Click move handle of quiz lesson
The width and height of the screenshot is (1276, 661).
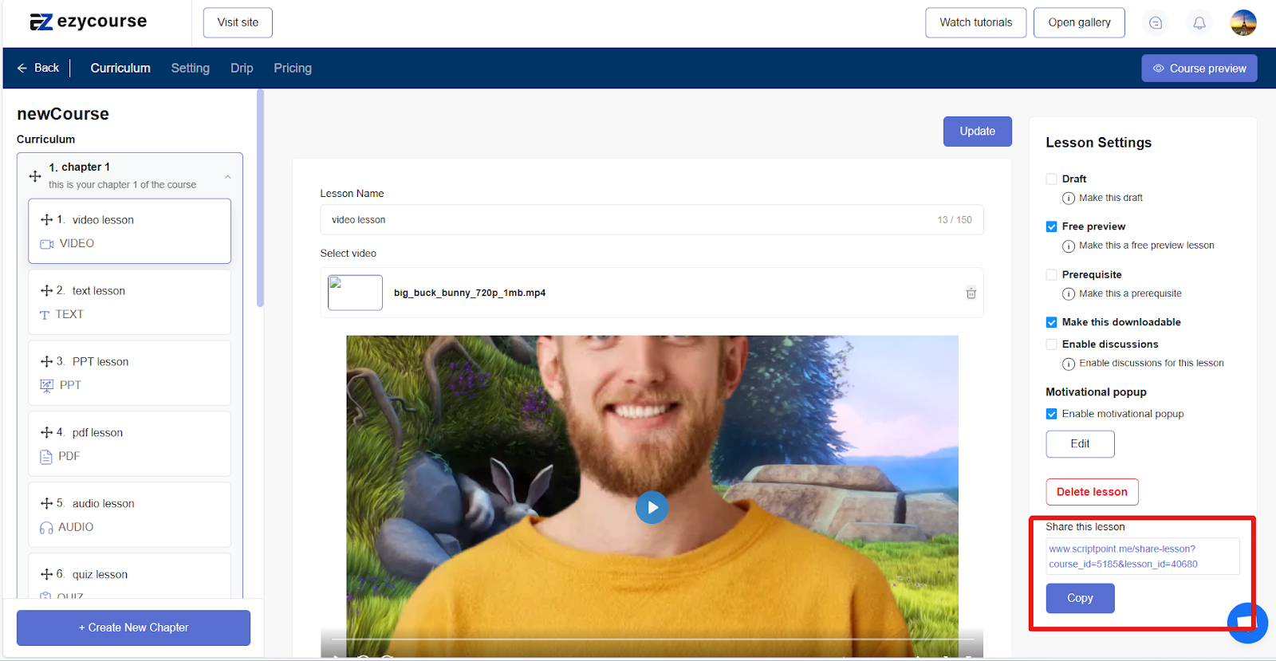pyautogui.click(x=46, y=574)
